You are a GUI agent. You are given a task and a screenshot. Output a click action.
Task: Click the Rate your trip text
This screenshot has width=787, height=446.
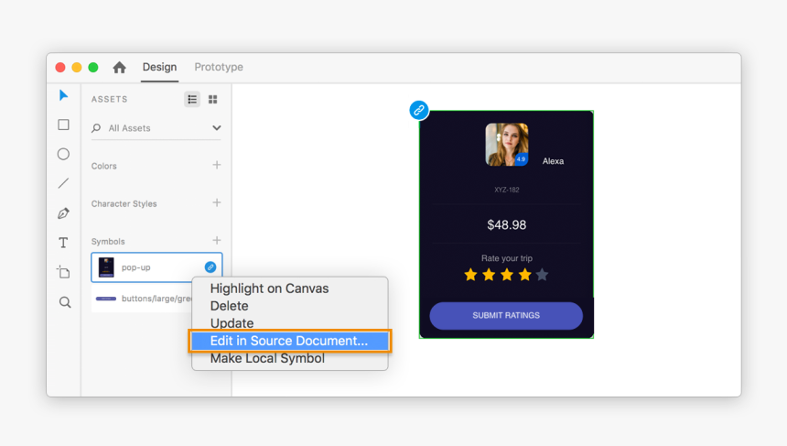(506, 258)
